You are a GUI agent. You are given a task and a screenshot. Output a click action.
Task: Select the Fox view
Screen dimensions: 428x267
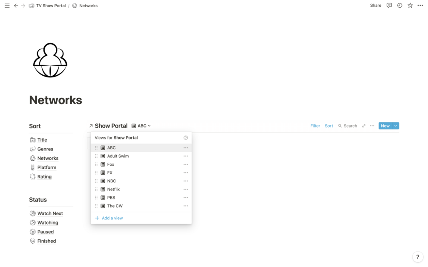click(x=141, y=164)
